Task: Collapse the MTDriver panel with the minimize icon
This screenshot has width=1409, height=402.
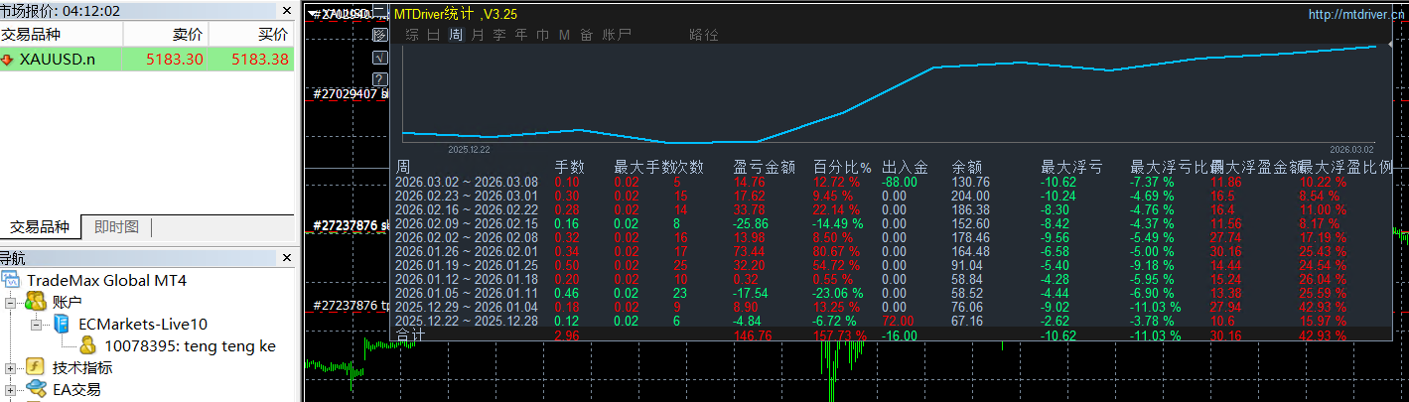Action: coord(380,13)
